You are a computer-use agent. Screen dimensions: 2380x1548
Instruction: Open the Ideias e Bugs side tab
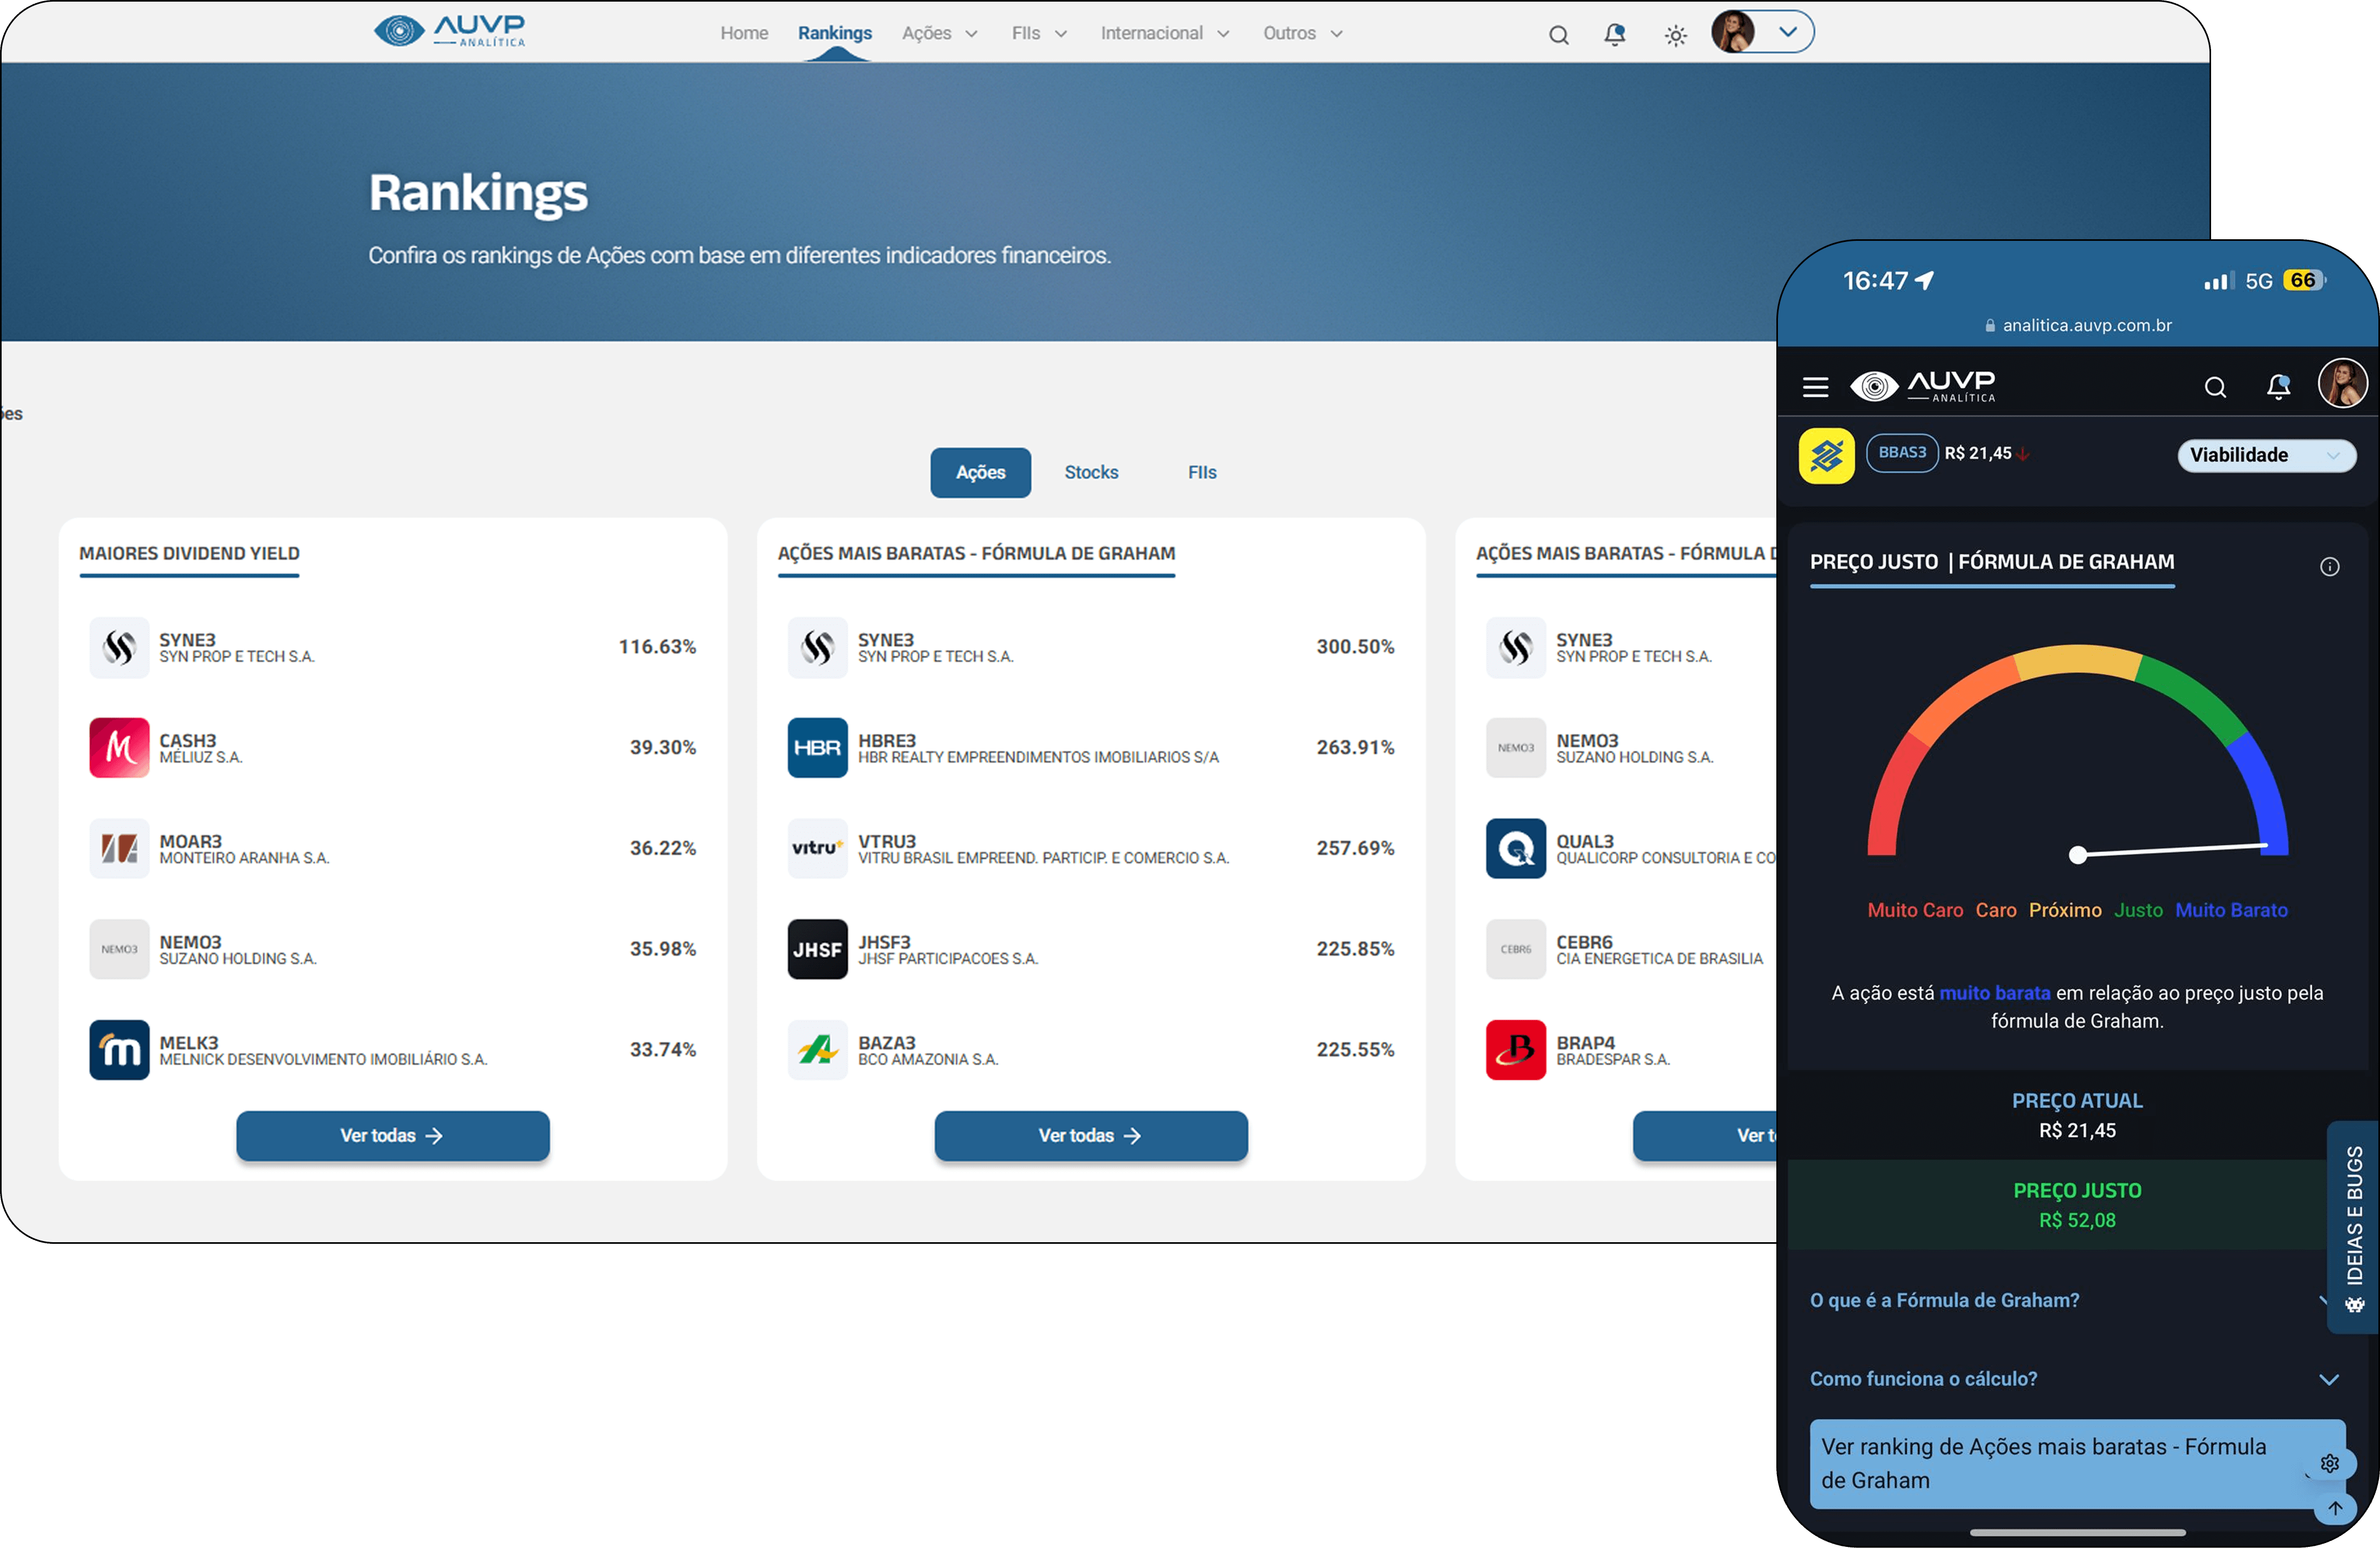coord(2354,1227)
